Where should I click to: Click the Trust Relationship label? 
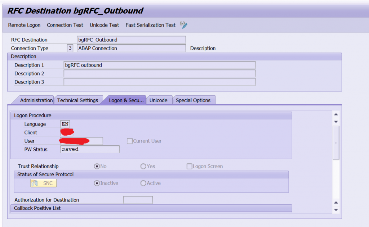click(x=38, y=166)
